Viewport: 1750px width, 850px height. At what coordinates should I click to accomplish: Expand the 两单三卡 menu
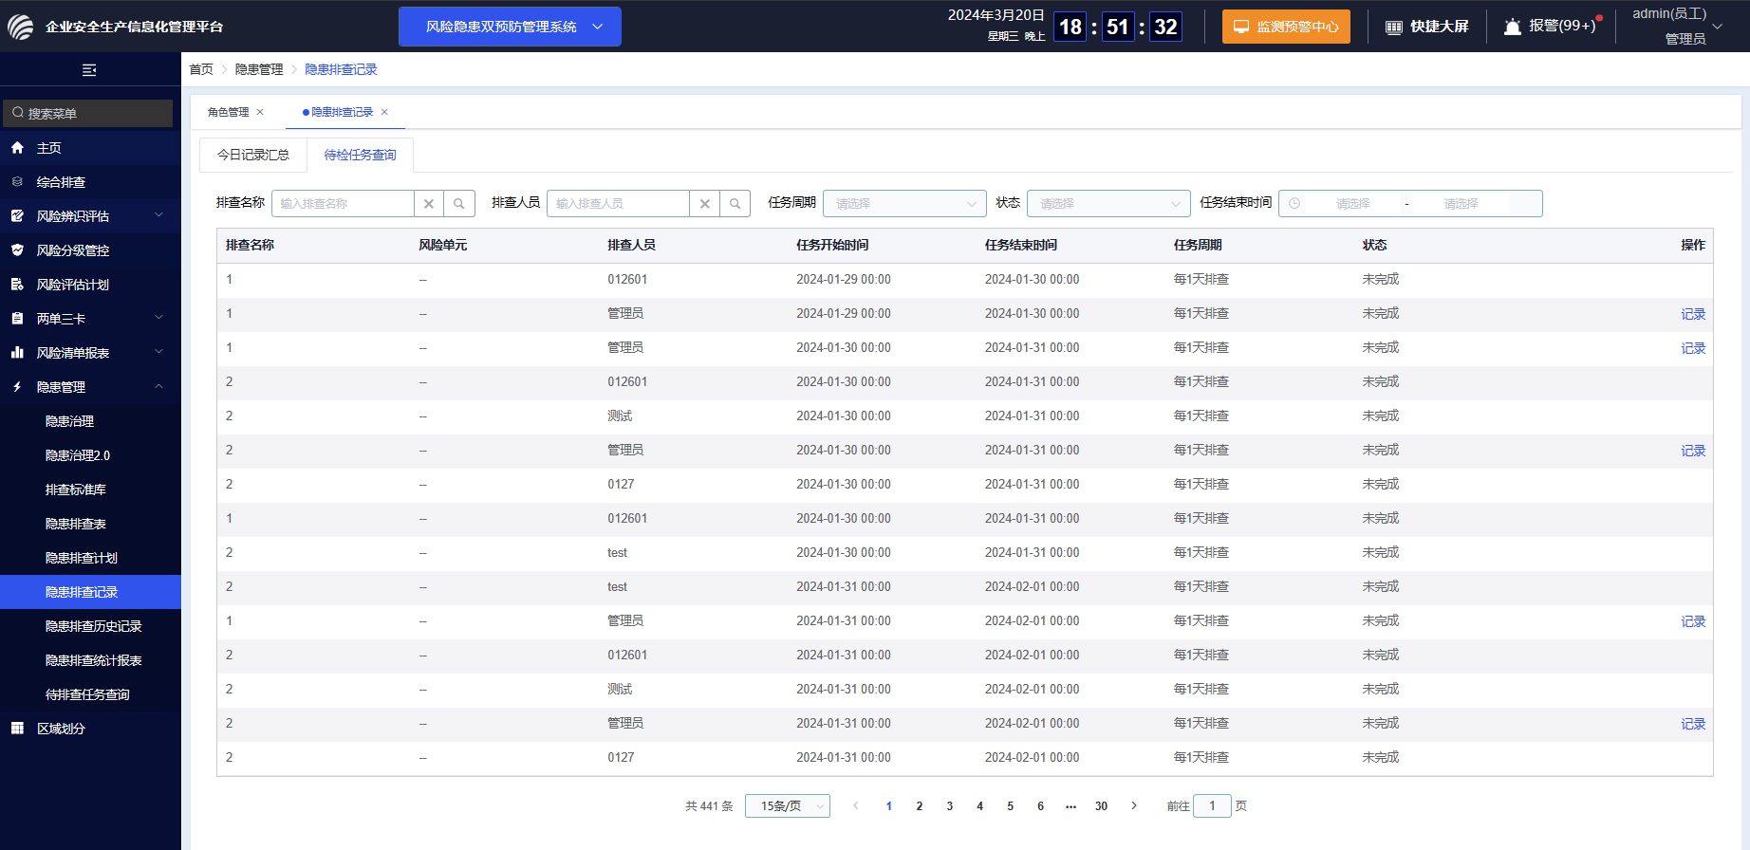pos(90,319)
